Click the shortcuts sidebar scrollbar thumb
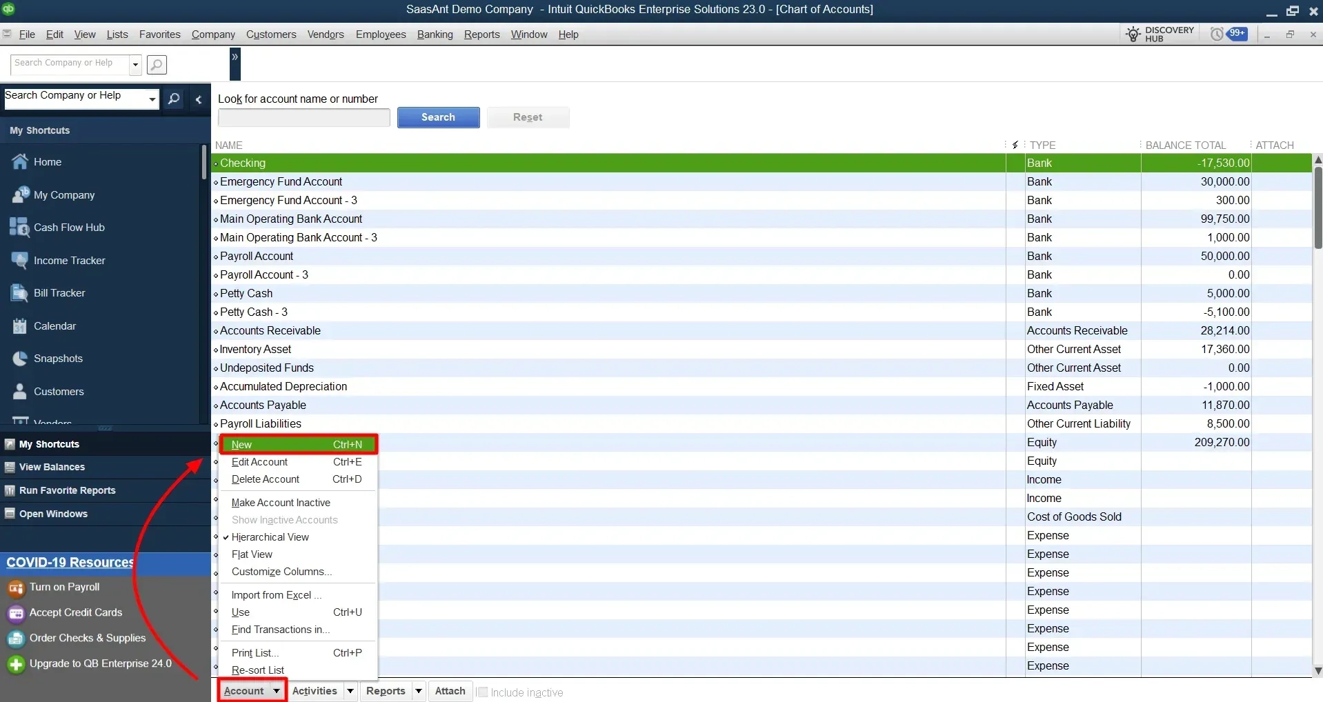Viewport: 1323px width, 702px height. tap(204, 163)
